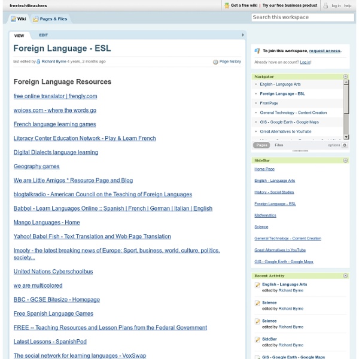The image size is (359, 359).
Task: Open Yahoo! Babel Fish translation link
Action: coord(92,236)
